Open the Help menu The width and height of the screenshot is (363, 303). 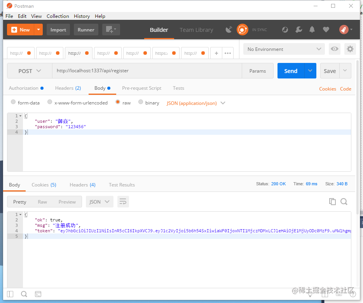pyautogui.click(x=100, y=16)
